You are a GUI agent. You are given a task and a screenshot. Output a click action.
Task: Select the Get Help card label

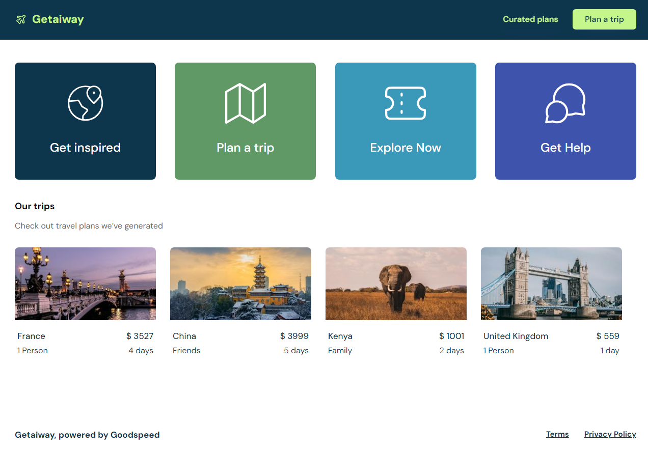tap(565, 148)
